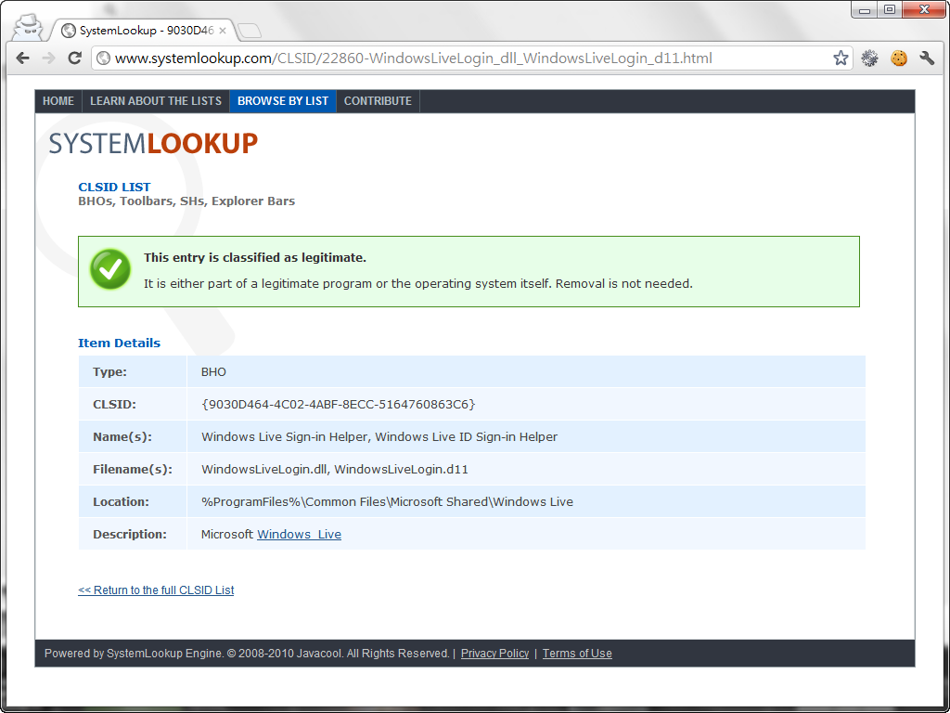The width and height of the screenshot is (950, 713).
Task: Click the address bar URL field
Action: point(472,58)
